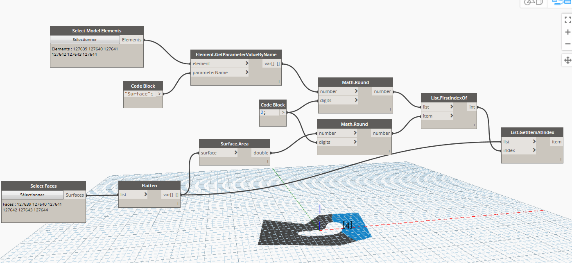The image size is (572, 263).
Task: Expand element port chevron on Element.GetParameterValueByName
Action: (x=247, y=63)
